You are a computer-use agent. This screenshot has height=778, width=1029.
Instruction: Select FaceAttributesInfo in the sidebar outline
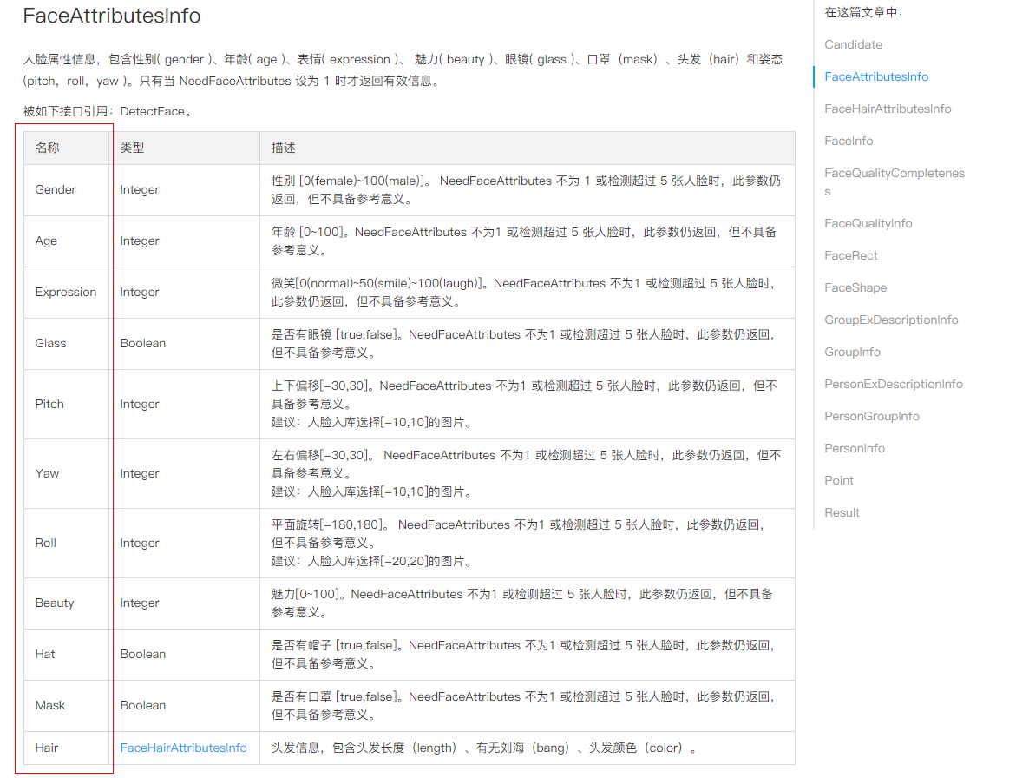876,76
